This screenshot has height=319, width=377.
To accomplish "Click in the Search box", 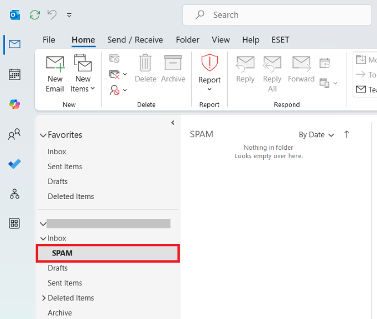I will tap(277, 15).
